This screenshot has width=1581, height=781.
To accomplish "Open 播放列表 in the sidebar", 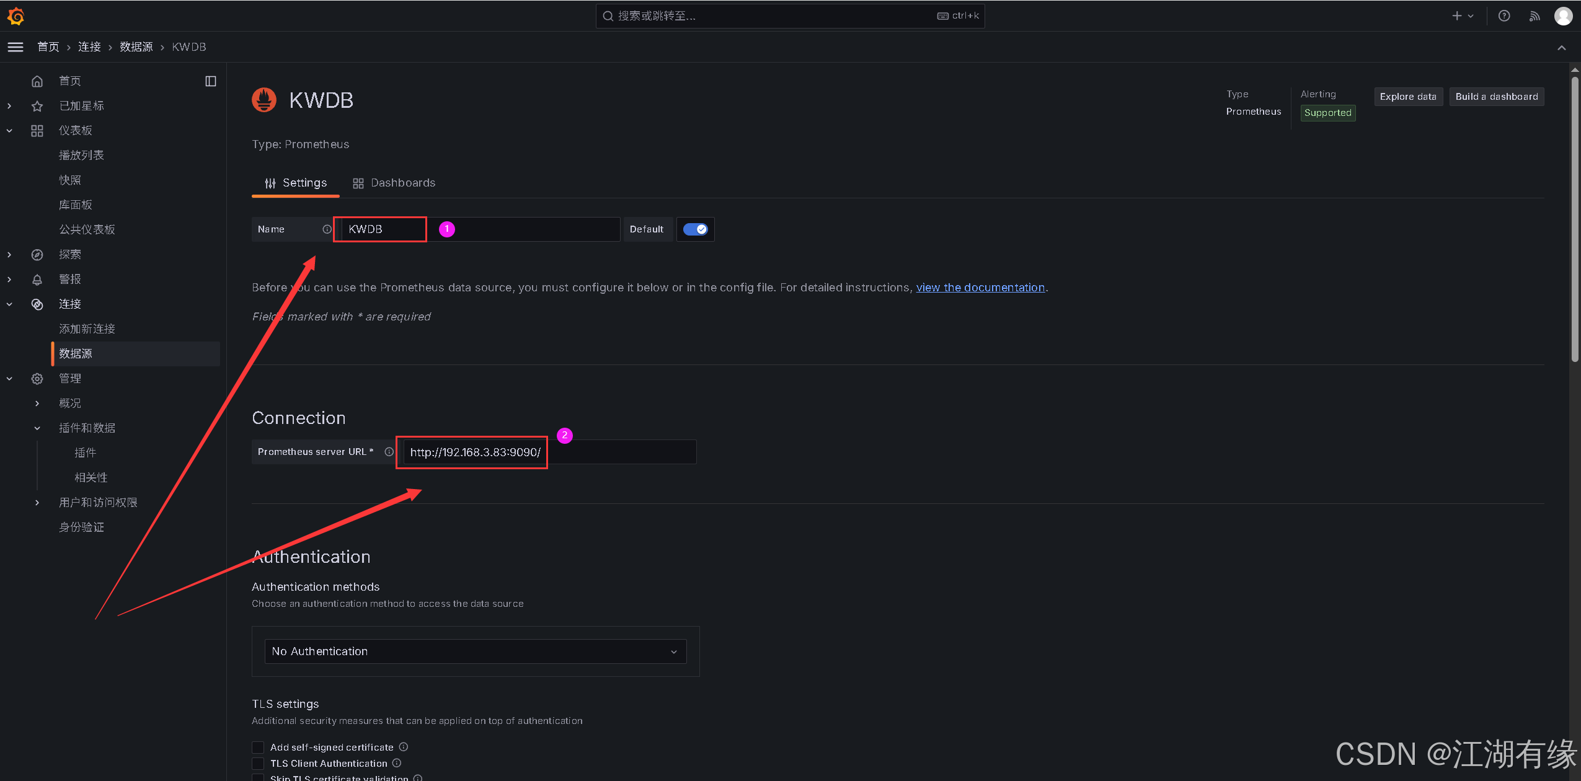I will pyautogui.click(x=81, y=156).
